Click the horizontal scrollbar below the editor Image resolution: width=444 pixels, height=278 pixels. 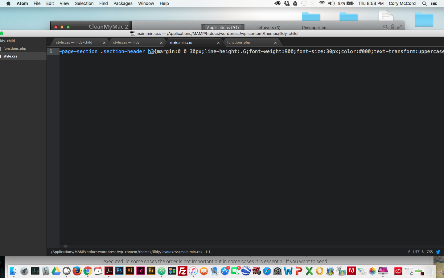click(65, 246)
